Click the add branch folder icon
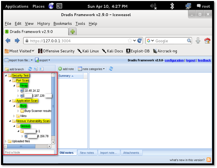Screen dimensions: 217x168 click(x=7, y=69)
